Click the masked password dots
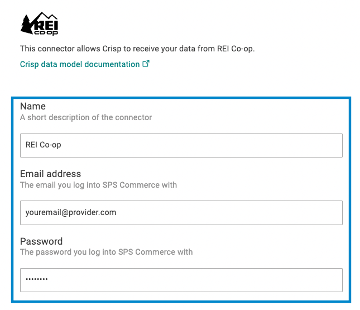Image resolution: width=360 pixels, height=310 pixels. pyautogui.click(x=36, y=279)
